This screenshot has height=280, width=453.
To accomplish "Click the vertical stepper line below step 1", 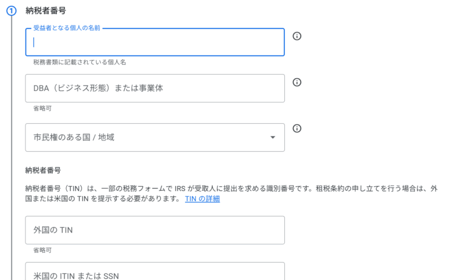I will tap(11, 141).
